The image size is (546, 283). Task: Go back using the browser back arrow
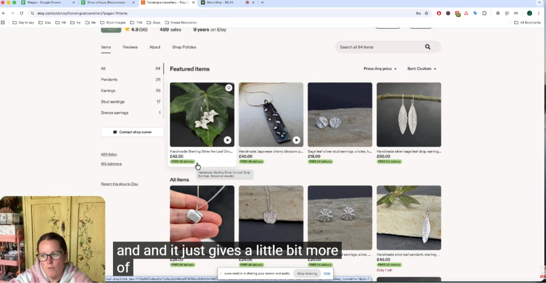pyautogui.click(x=4, y=13)
